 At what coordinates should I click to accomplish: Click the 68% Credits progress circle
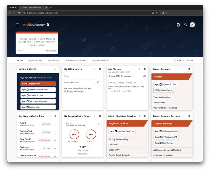point(91,135)
